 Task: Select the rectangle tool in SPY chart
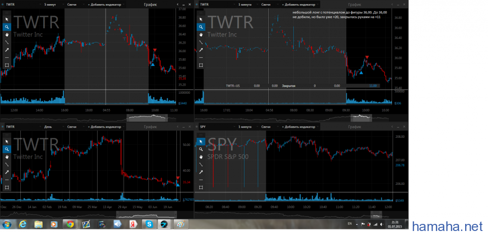201,187
